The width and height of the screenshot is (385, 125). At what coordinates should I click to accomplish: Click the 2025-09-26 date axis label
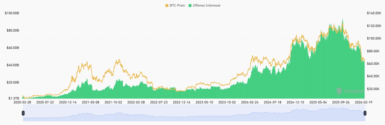coord(342,102)
